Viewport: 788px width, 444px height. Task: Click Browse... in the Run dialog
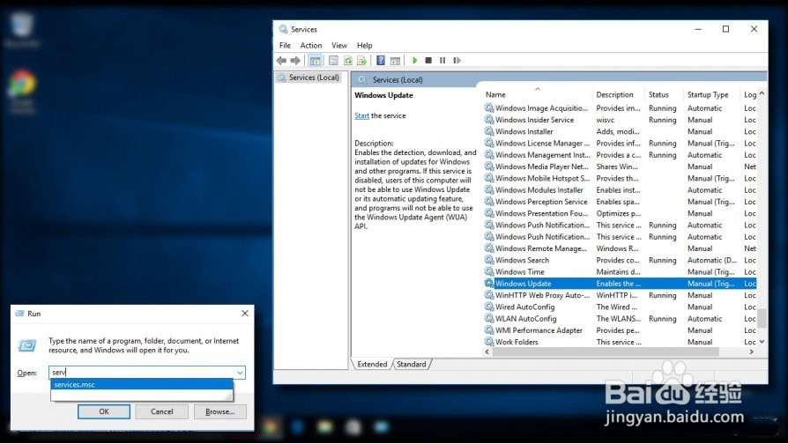pos(220,411)
